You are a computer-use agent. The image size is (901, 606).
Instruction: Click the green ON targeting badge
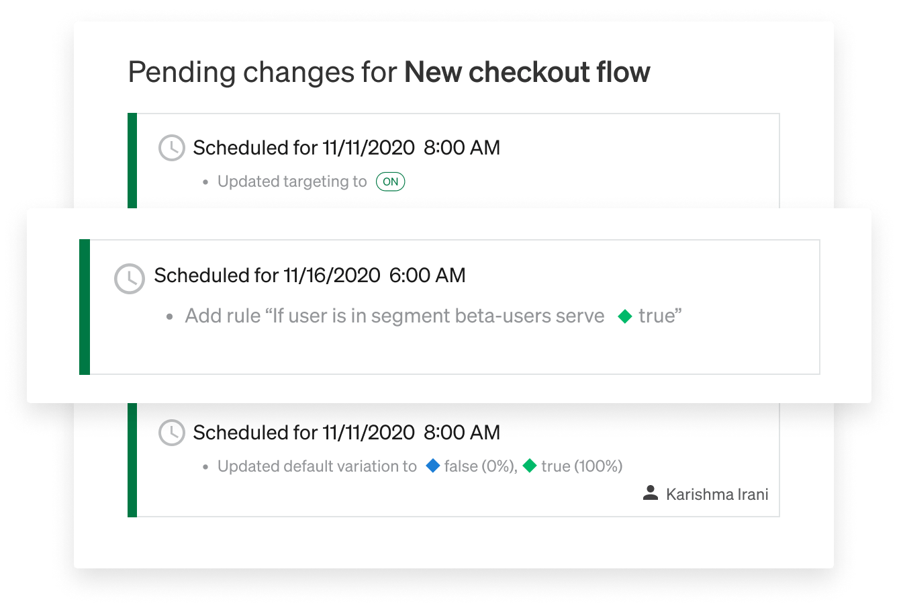(390, 181)
